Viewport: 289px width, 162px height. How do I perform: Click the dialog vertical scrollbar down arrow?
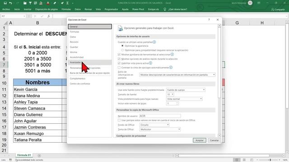coord(219,135)
